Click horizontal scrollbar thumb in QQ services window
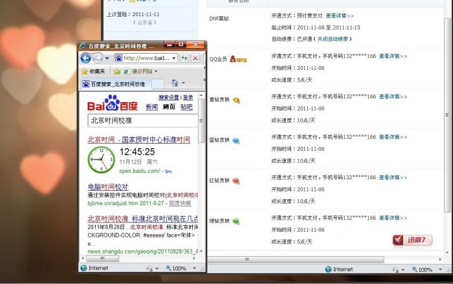 coord(295,259)
